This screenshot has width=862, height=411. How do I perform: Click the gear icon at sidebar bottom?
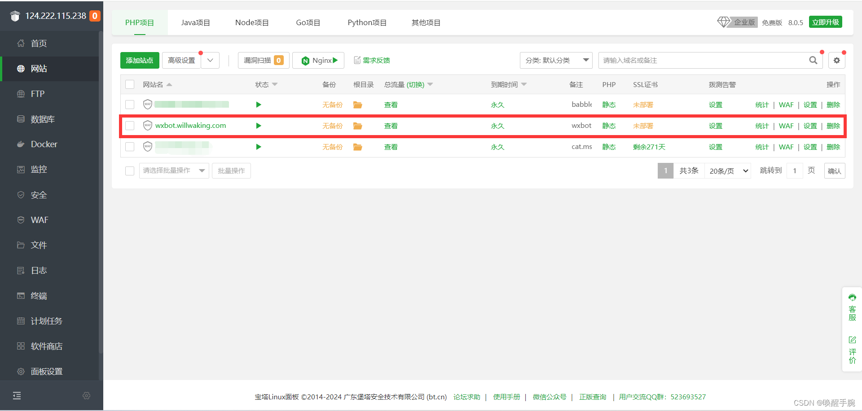click(x=87, y=395)
